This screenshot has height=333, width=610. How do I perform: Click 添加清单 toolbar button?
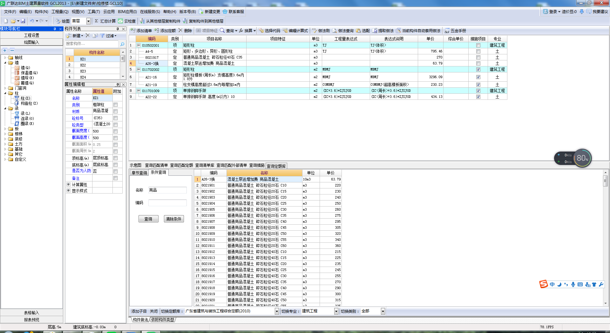(x=141, y=31)
